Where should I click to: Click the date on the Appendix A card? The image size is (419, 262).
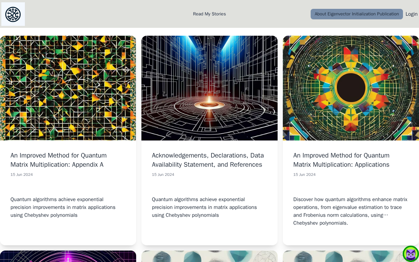point(22,175)
